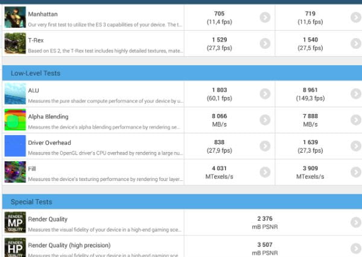Tap Render Quality HP icon
This screenshot has width=362, height=257.
coord(15,247)
